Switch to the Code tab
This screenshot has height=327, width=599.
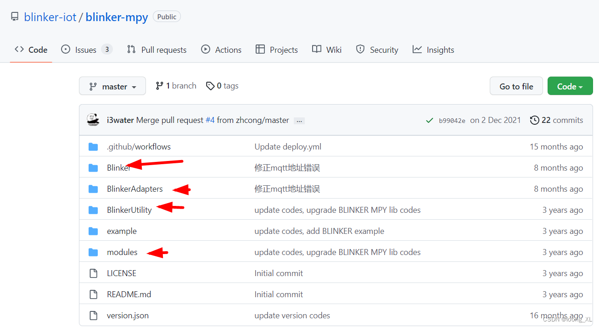(x=31, y=50)
